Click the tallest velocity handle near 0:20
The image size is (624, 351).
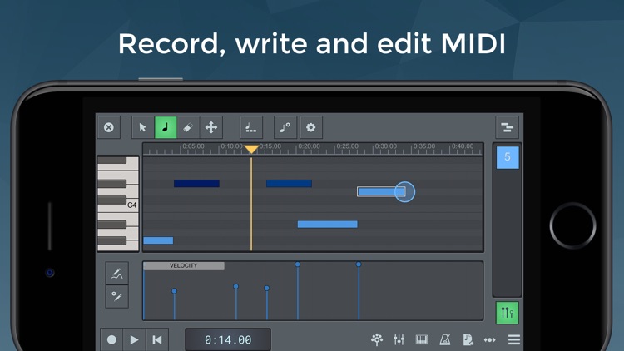click(x=297, y=264)
